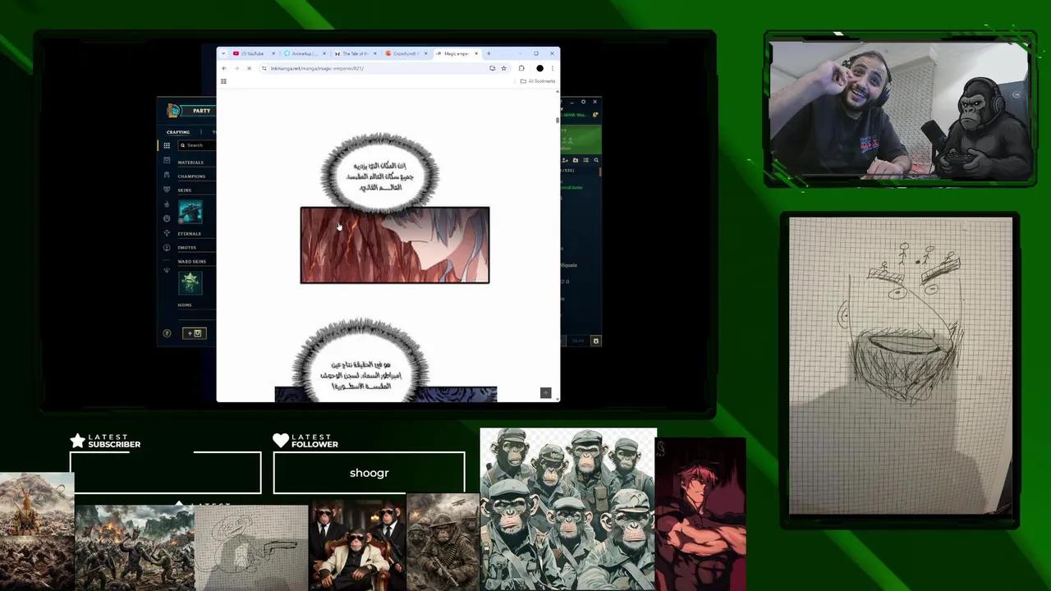This screenshot has height=591, width=1051.
Task: Click the red-haired anime character picture
Action: pos(702,515)
